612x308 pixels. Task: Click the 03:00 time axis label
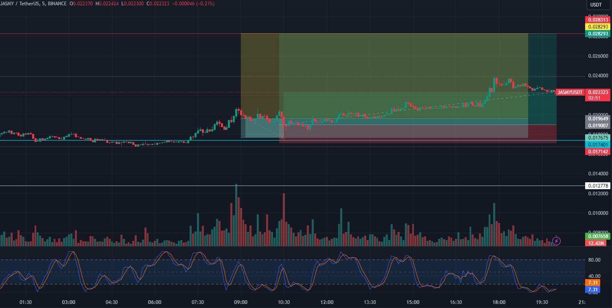click(x=69, y=302)
